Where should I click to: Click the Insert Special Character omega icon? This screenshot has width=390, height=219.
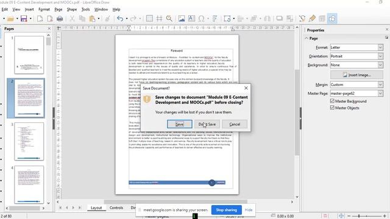[202, 19]
